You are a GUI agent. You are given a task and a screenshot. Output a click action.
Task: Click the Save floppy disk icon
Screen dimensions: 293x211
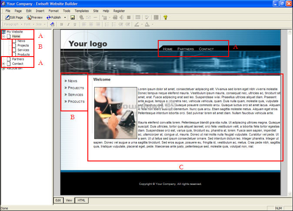(x=73, y=17)
